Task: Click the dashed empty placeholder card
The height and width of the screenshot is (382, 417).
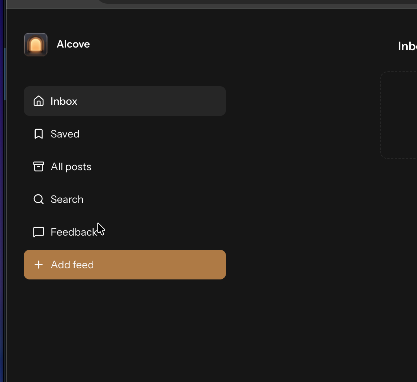Action: [399, 115]
